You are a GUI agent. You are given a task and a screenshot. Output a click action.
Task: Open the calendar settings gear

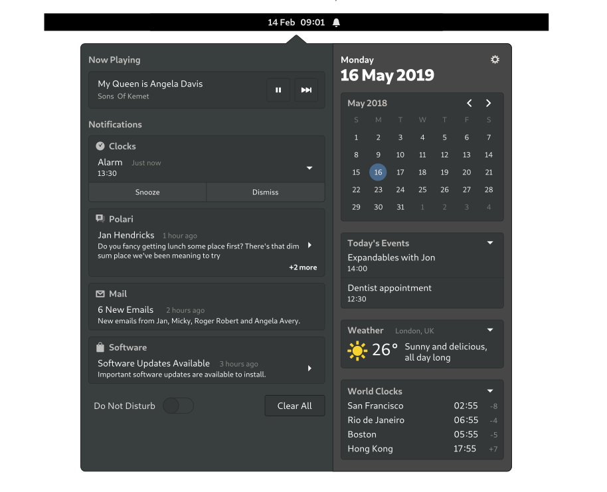(x=495, y=59)
